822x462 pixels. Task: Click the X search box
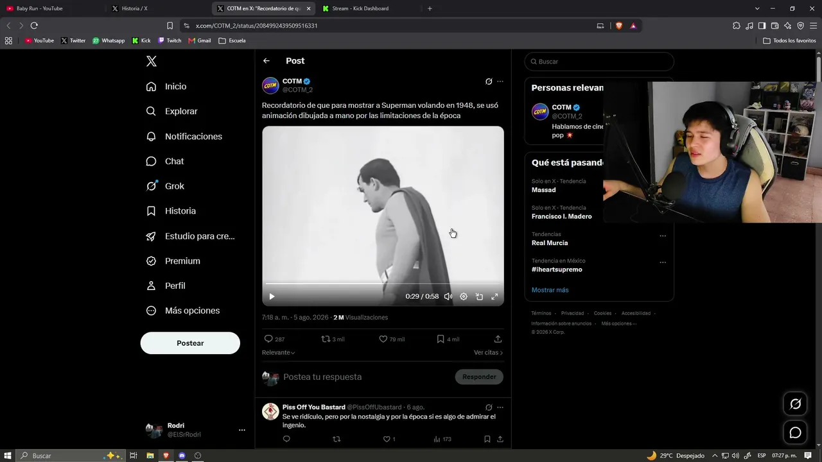pyautogui.click(x=599, y=62)
